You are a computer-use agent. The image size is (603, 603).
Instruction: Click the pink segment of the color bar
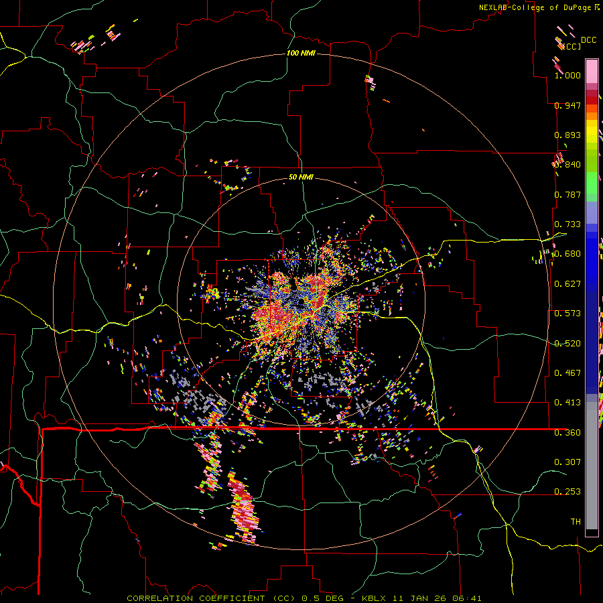[x=592, y=71]
